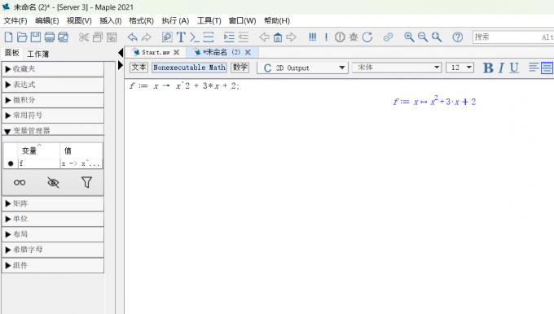Open the 工具(T) menu

pyautogui.click(x=209, y=21)
